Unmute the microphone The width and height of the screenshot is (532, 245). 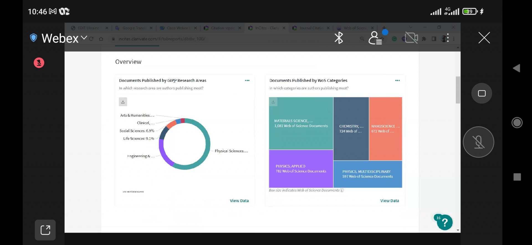pyautogui.click(x=478, y=142)
